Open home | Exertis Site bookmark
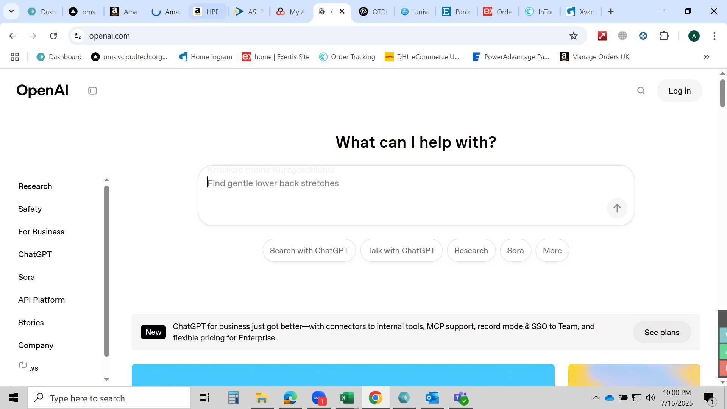Screen dimensions: 727x409 pyautogui.click(x=276, y=57)
